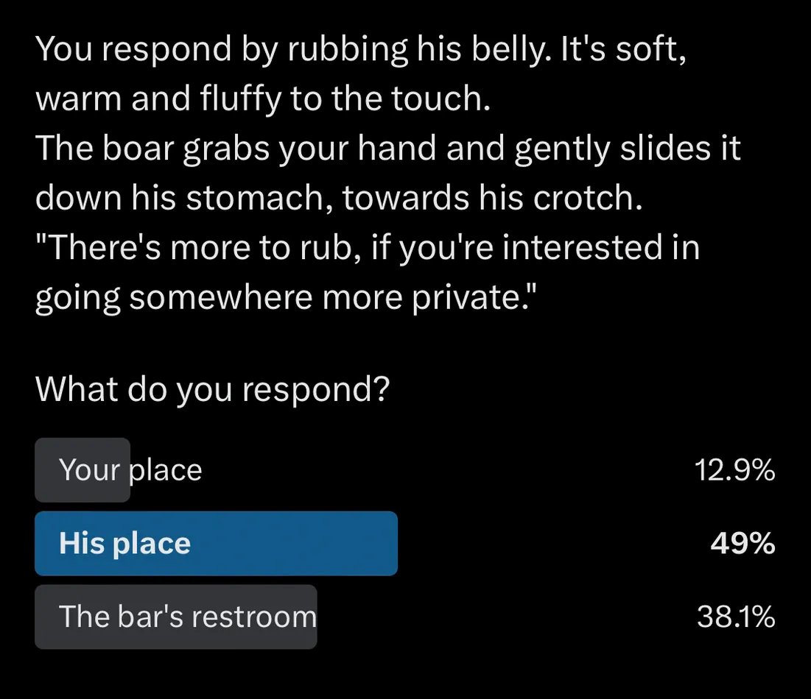Click the 12.9% poll result
The width and height of the screenshot is (811, 699).
(x=734, y=470)
